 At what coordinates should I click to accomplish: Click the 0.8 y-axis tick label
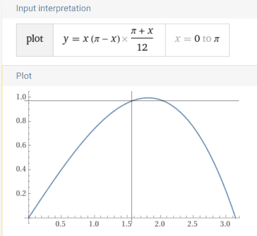(x=21, y=121)
